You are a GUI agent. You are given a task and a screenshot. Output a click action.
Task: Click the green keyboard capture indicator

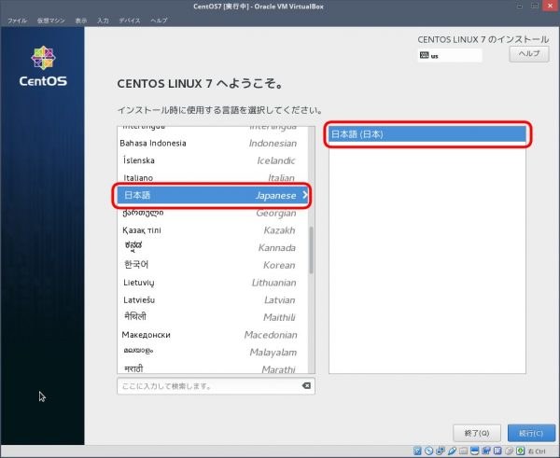521,451
